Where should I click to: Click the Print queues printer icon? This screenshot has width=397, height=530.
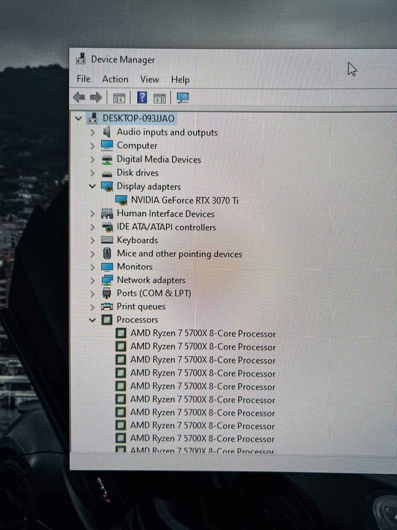[x=107, y=306]
